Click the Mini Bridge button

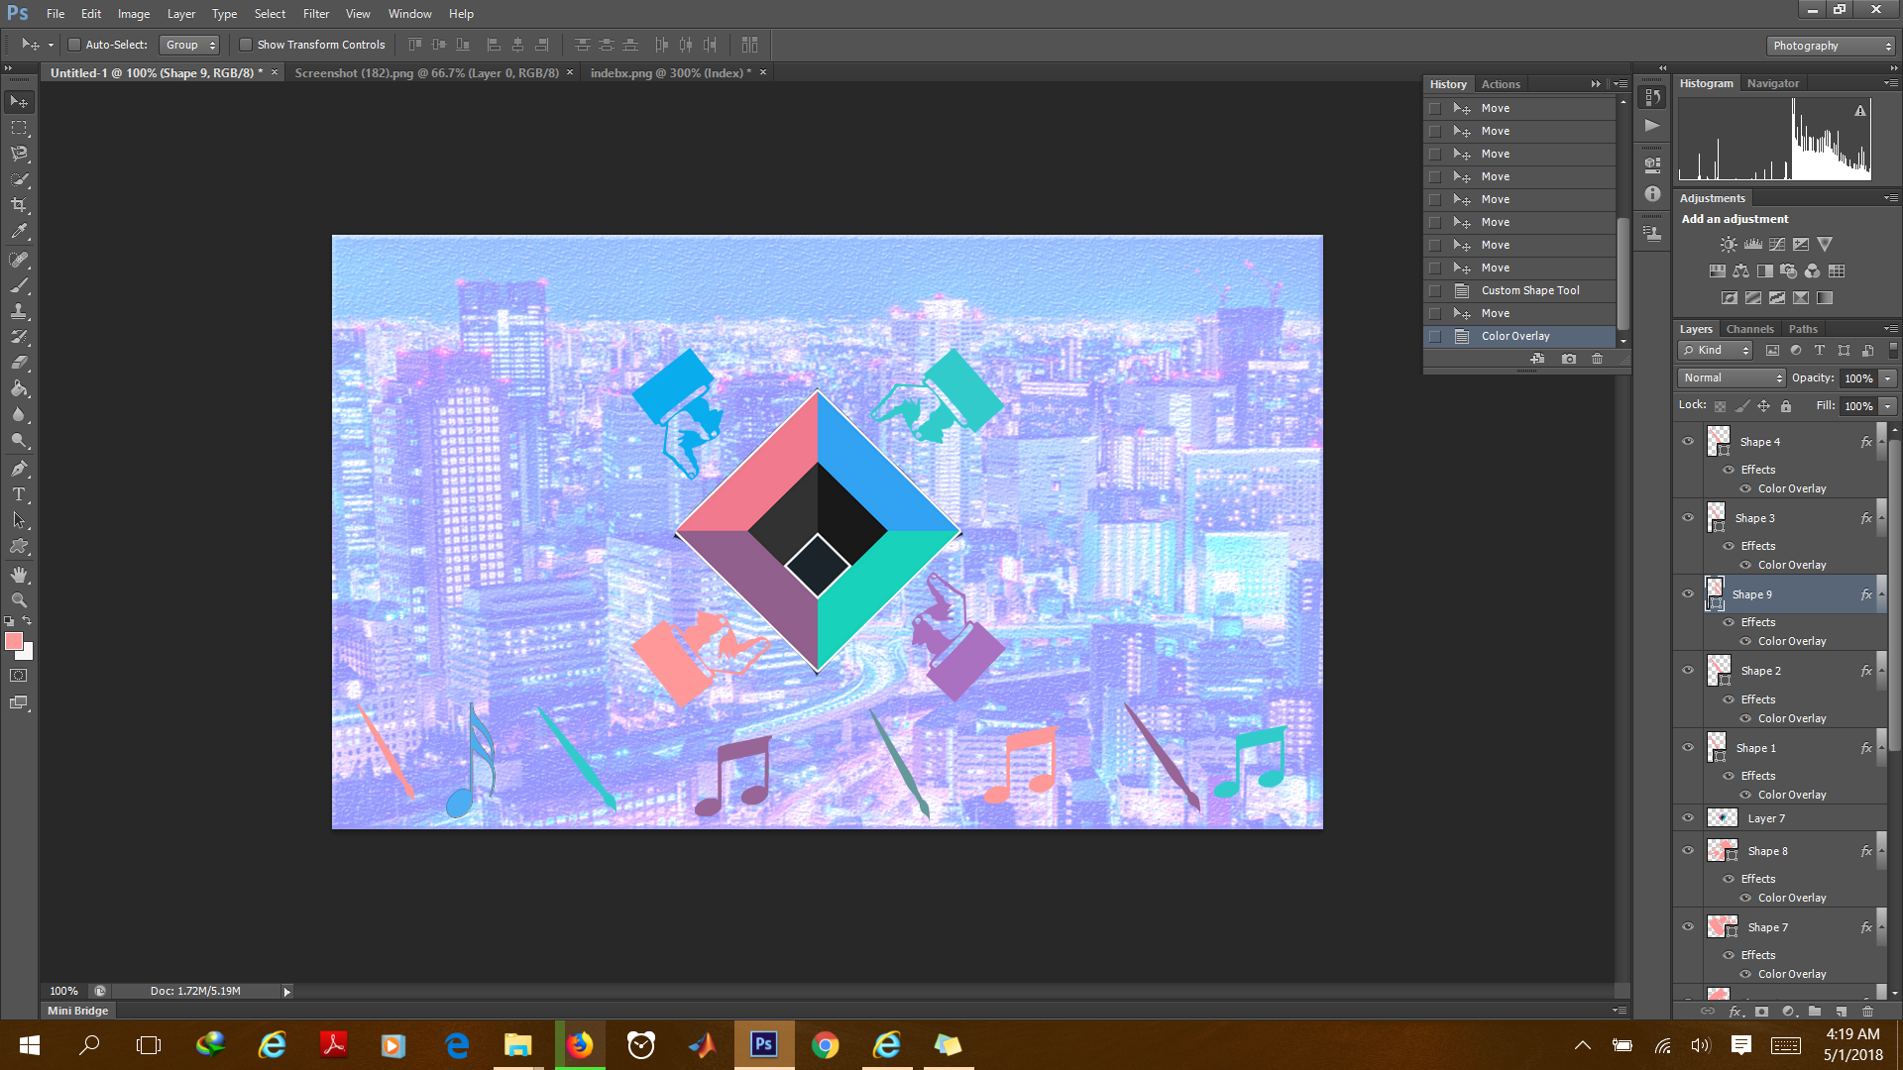(x=76, y=1010)
